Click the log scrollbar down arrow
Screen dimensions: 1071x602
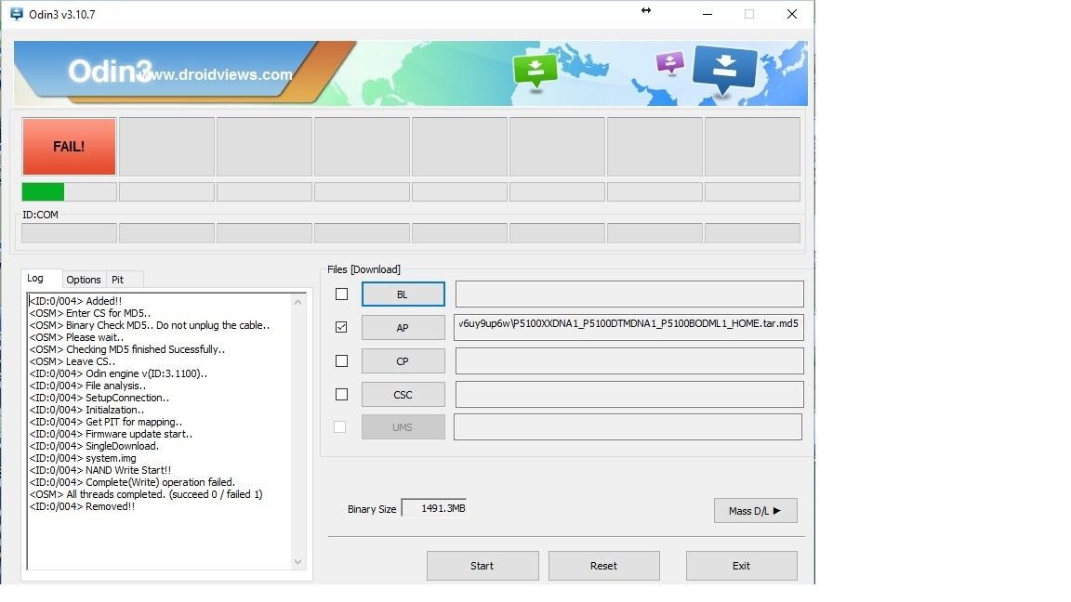coord(297,562)
